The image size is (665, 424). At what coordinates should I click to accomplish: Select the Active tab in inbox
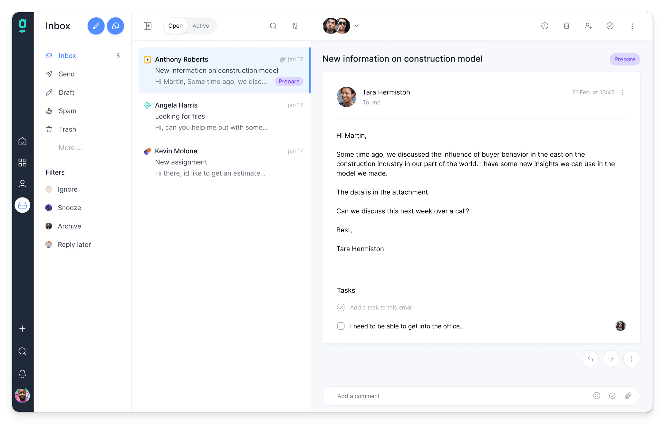click(x=200, y=26)
